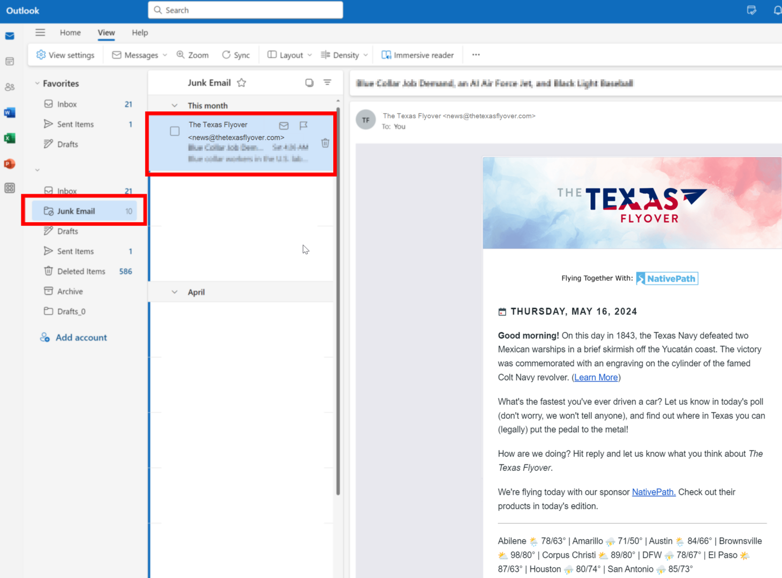Viewport: 782px width, 578px height.
Task: Delete The Texas Flyover message with trash icon
Action: tap(325, 143)
